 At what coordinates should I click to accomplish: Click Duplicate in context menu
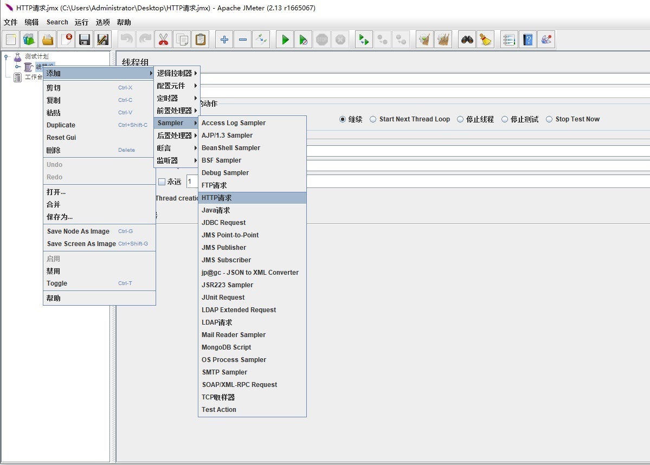(100, 125)
